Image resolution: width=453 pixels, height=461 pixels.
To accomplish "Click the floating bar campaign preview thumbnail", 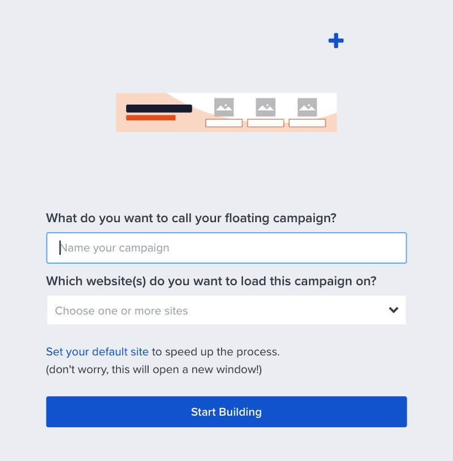I will [x=226, y=112].
